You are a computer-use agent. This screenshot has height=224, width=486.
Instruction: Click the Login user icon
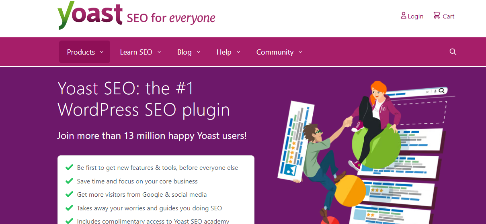pyautogui.click(x=404, y=16)
